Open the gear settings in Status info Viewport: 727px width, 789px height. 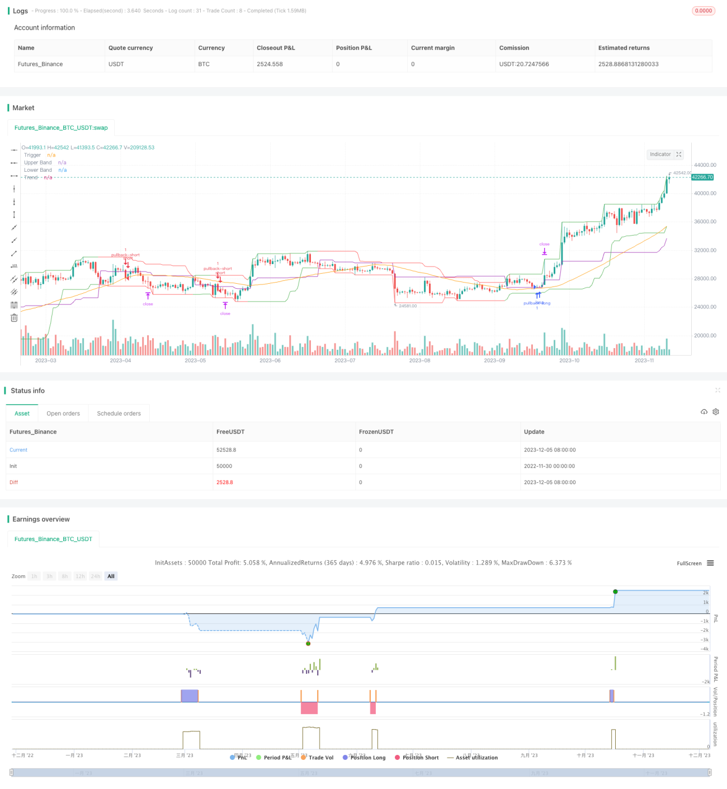716,412
